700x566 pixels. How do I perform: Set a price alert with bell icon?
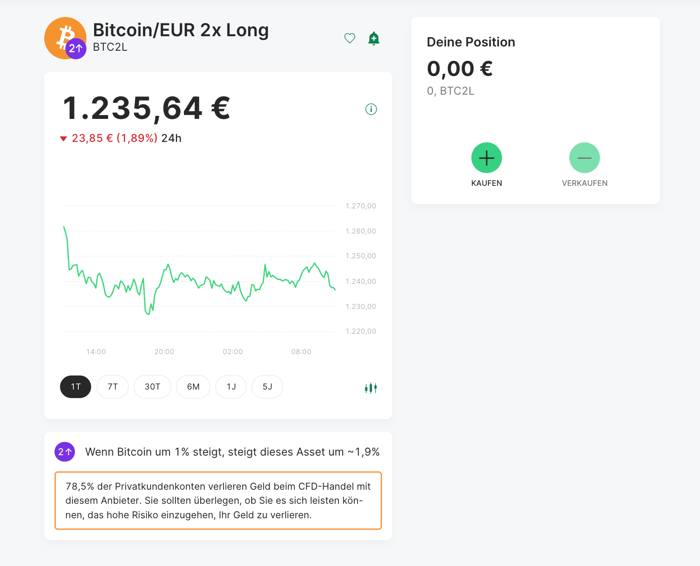click(373, 38)
